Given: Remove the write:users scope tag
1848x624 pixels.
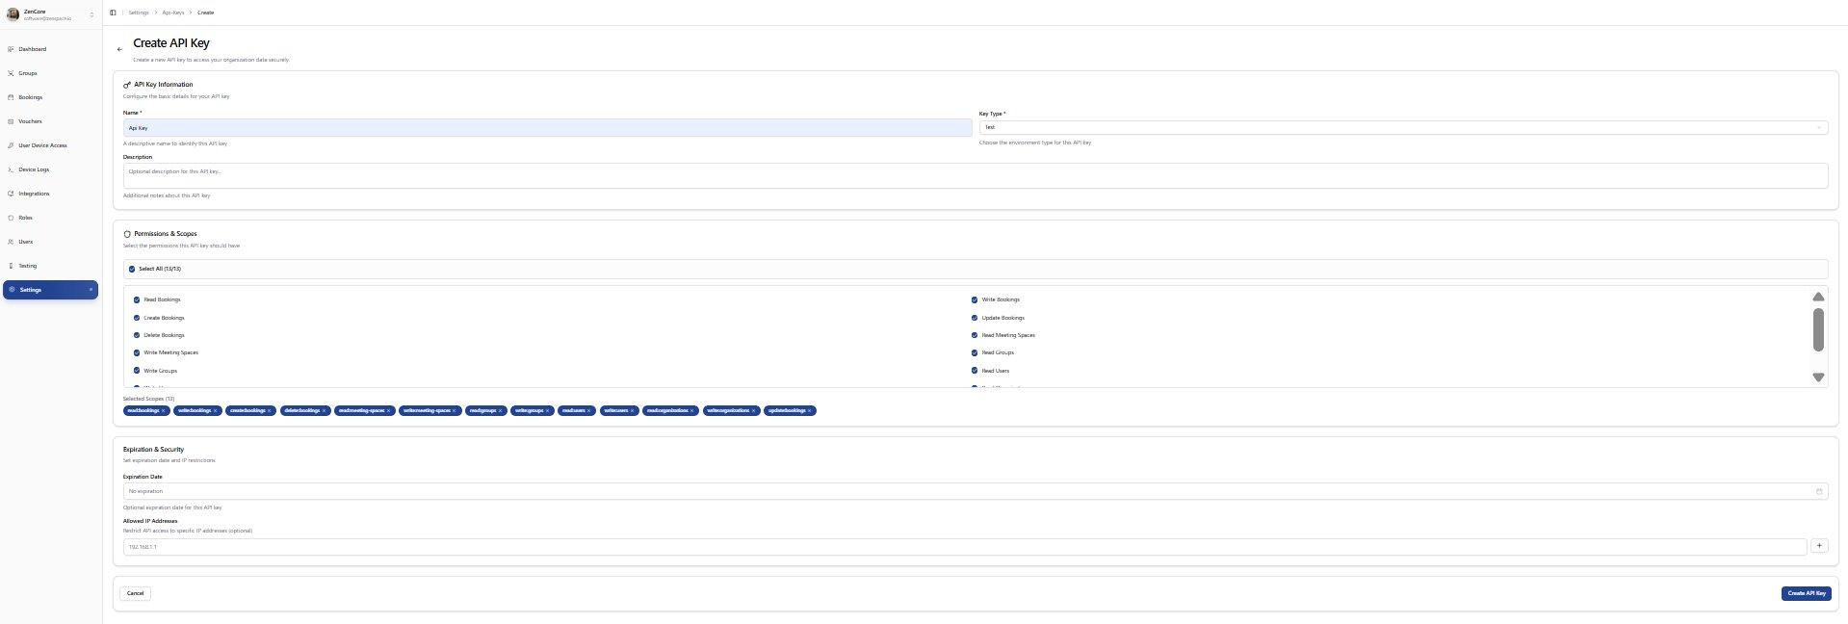Looking at the screenshot, I should (633, 411).
